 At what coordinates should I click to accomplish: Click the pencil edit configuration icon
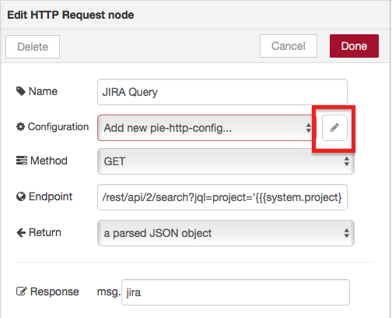coord(334,128)
